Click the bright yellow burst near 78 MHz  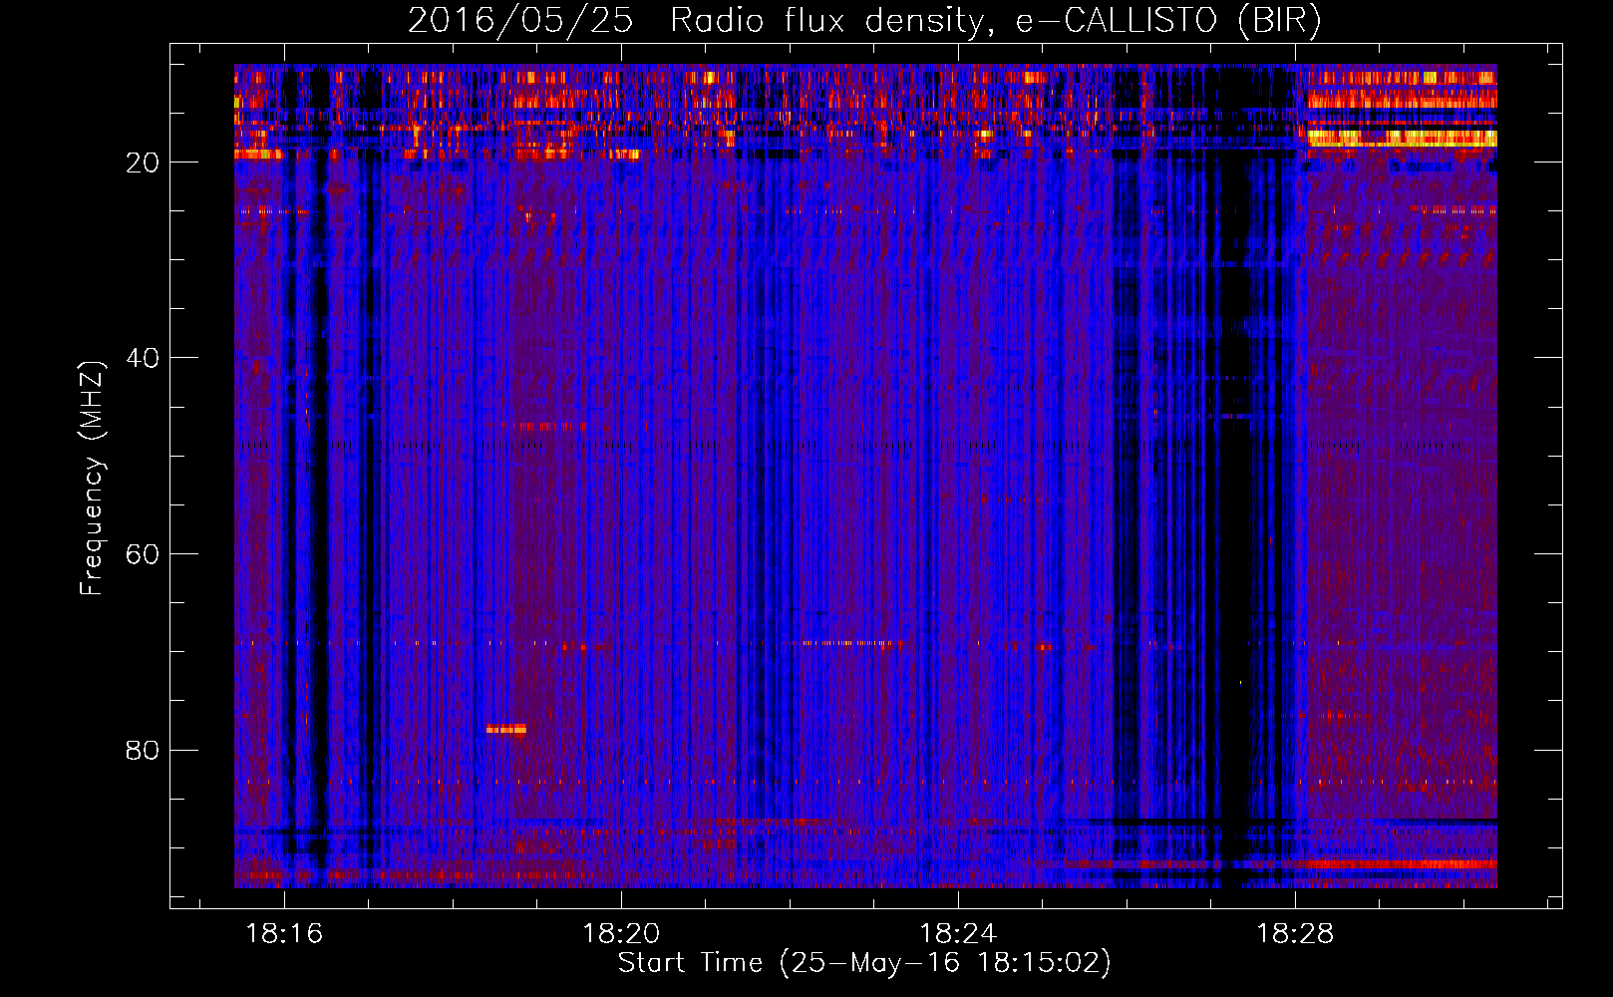pos(506,729)
